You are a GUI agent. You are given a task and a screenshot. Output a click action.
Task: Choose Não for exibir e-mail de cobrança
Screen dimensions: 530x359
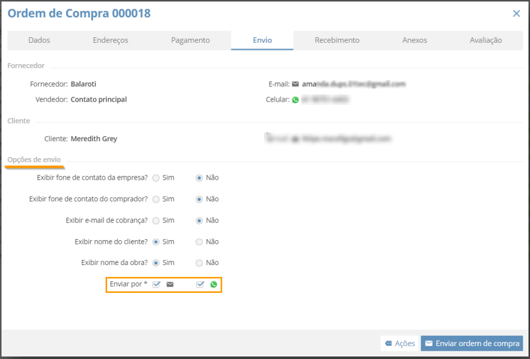(x=199, y=221)
